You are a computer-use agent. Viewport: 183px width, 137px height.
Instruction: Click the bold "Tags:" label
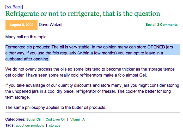click(10, 126)
